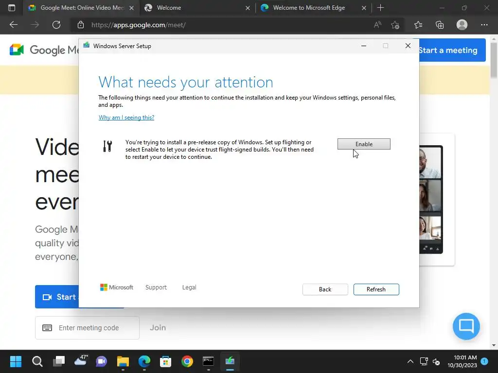Click the blue Start meeting camera button
The height and width of the screenshot is (373, 498).
tap(57, 297)
